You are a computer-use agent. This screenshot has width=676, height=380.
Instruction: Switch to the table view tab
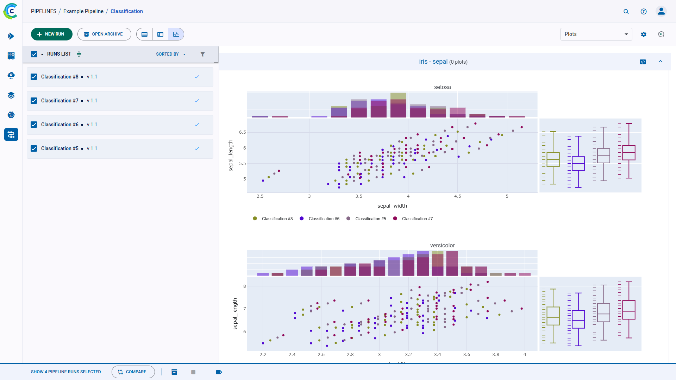pyautogui.click(x=144, y=34)
